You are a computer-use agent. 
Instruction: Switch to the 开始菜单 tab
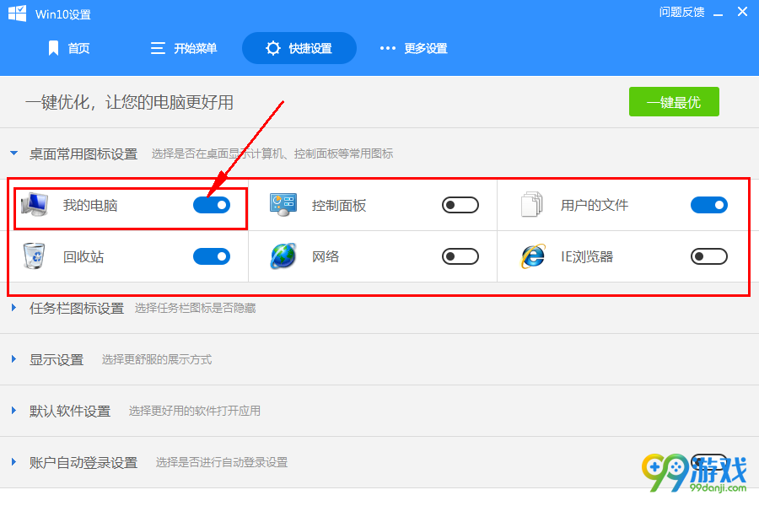pos(184,48)
